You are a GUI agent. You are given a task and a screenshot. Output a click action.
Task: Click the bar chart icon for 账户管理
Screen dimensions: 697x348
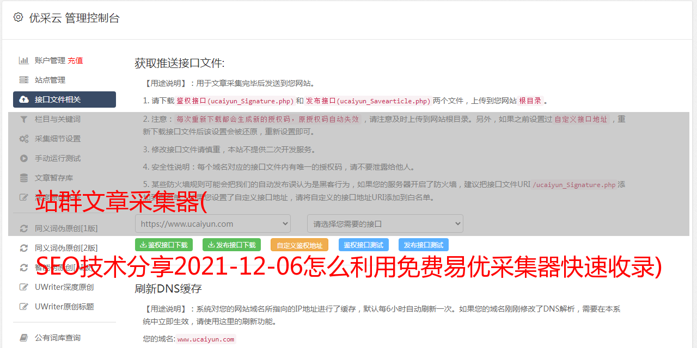[23, 60]
